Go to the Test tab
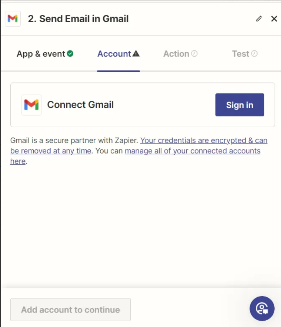This screenshot has height=327, width=281. point(245,54)
